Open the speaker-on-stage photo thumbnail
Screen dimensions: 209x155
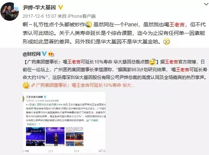click(55, 136)
